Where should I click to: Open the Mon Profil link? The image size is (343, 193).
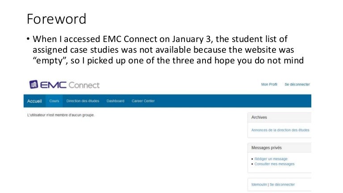click(269, 84)
